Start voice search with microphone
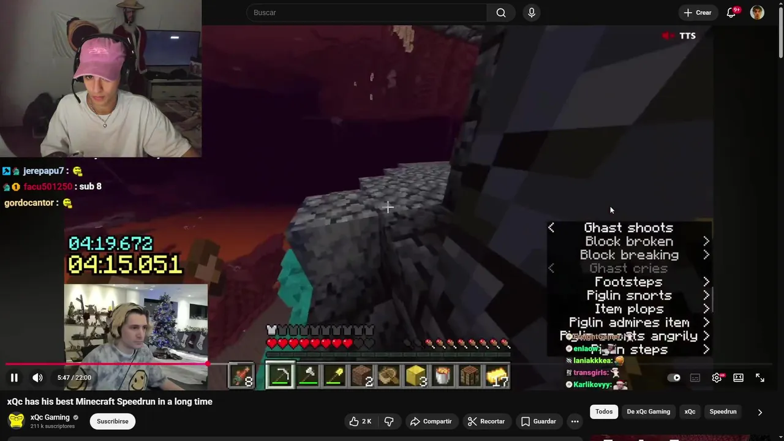Viewport: 784px width, 441px height. [532, 13]
